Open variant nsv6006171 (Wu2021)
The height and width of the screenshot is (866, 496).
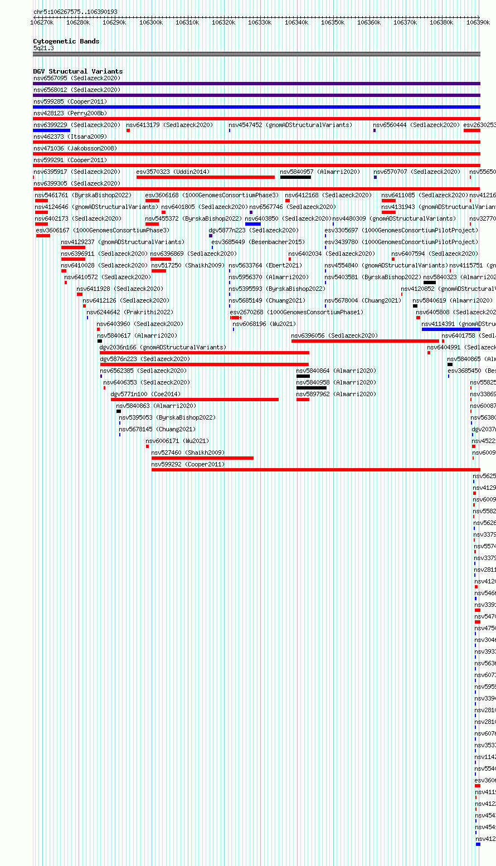click(x=177, y=441)
